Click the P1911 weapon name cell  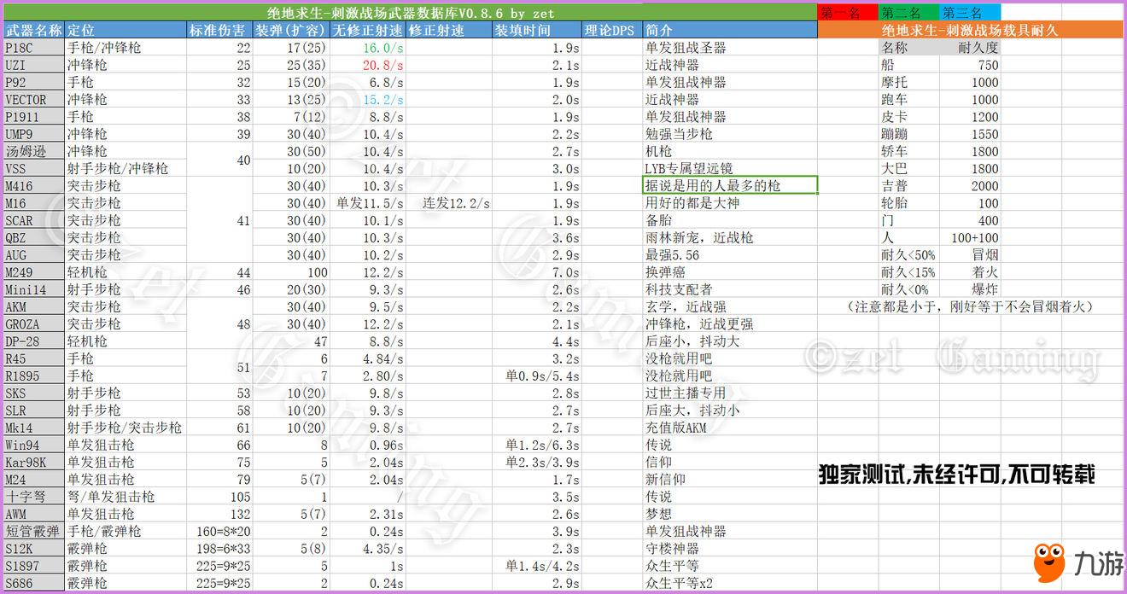[33, 117]
